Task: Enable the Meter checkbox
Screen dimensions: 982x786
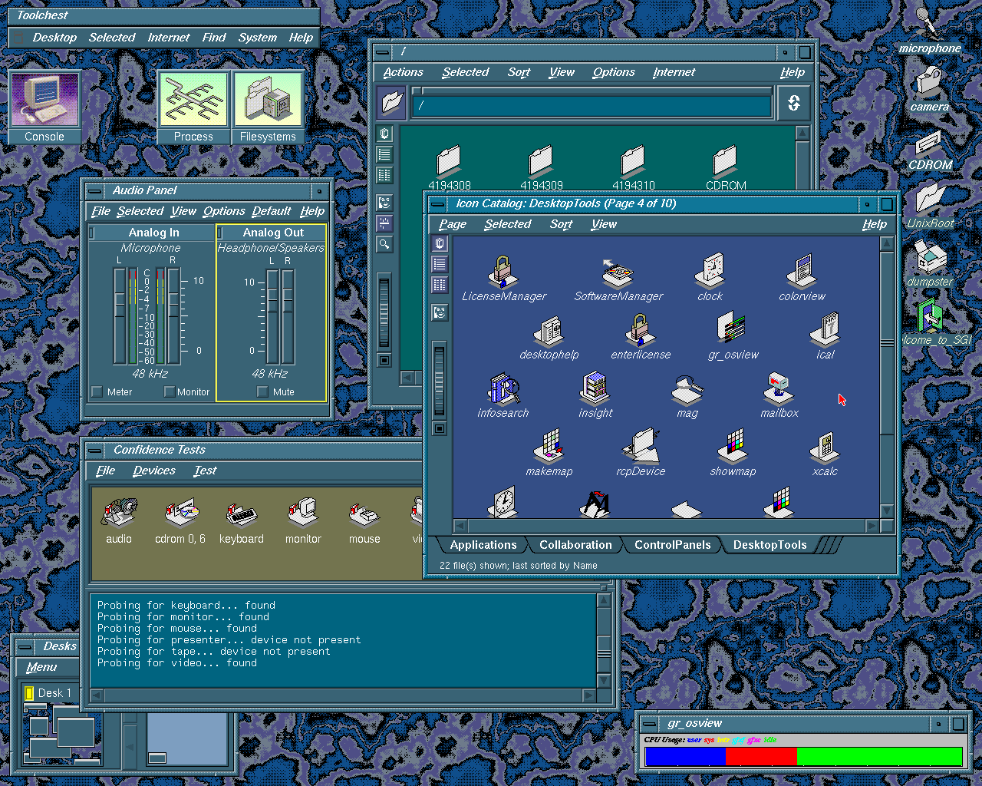Action: [x=97, y=391]
